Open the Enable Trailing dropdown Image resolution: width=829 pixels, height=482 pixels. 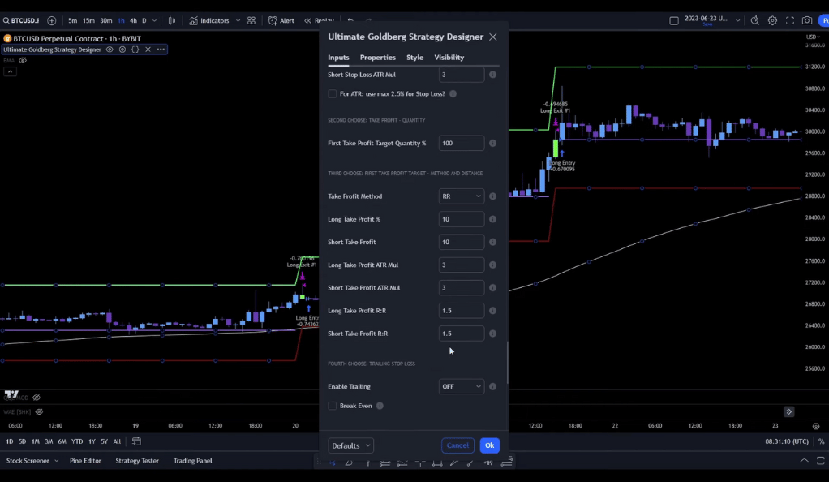tap(461, 386)
